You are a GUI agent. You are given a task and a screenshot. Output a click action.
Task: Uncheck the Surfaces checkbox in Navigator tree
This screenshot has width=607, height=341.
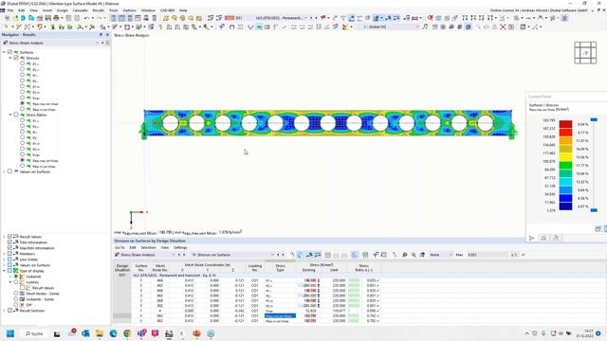9,52
